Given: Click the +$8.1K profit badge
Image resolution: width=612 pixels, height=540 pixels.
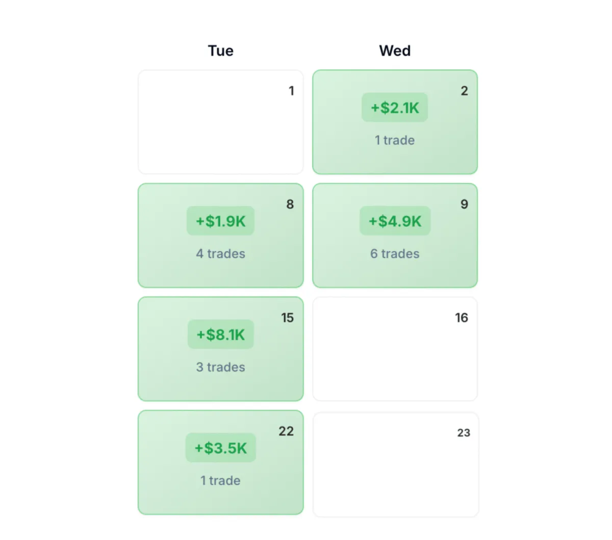Looking at the screenshot, I should (x=221, y=335).
